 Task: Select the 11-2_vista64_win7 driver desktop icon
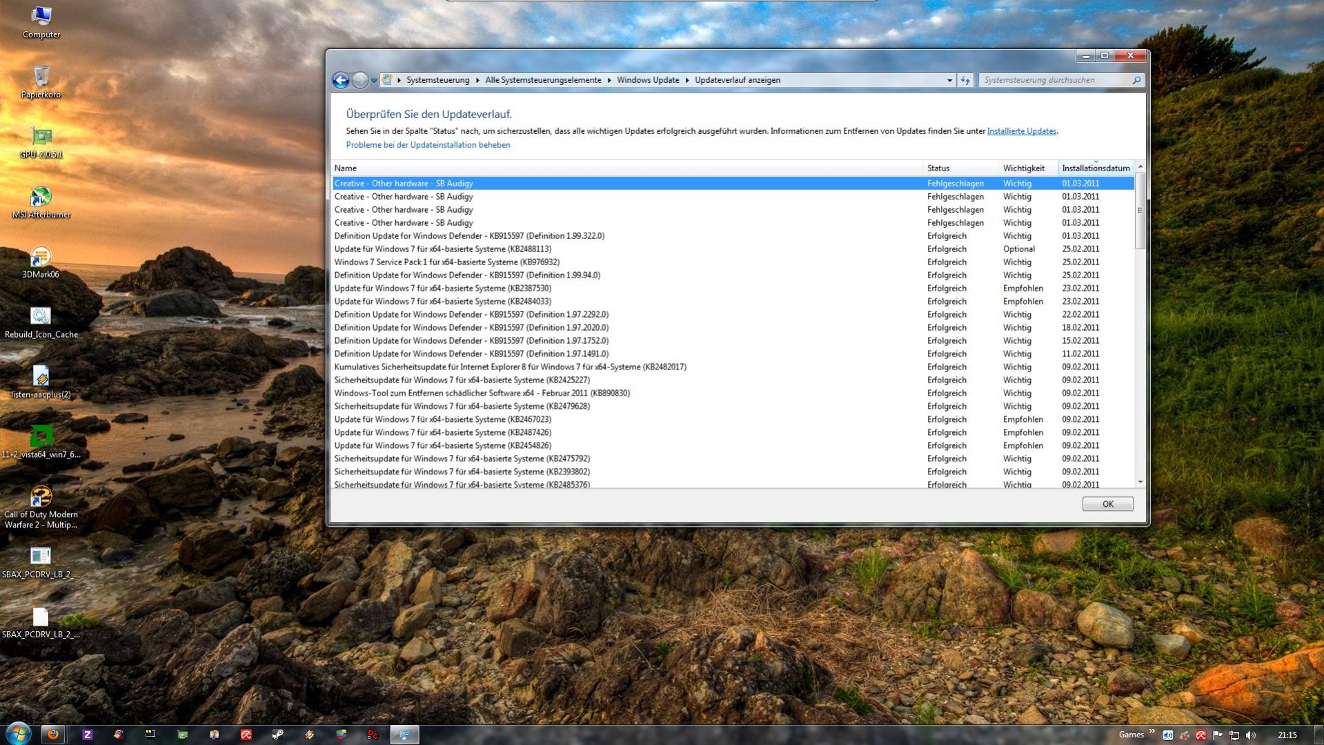[41, 443]
